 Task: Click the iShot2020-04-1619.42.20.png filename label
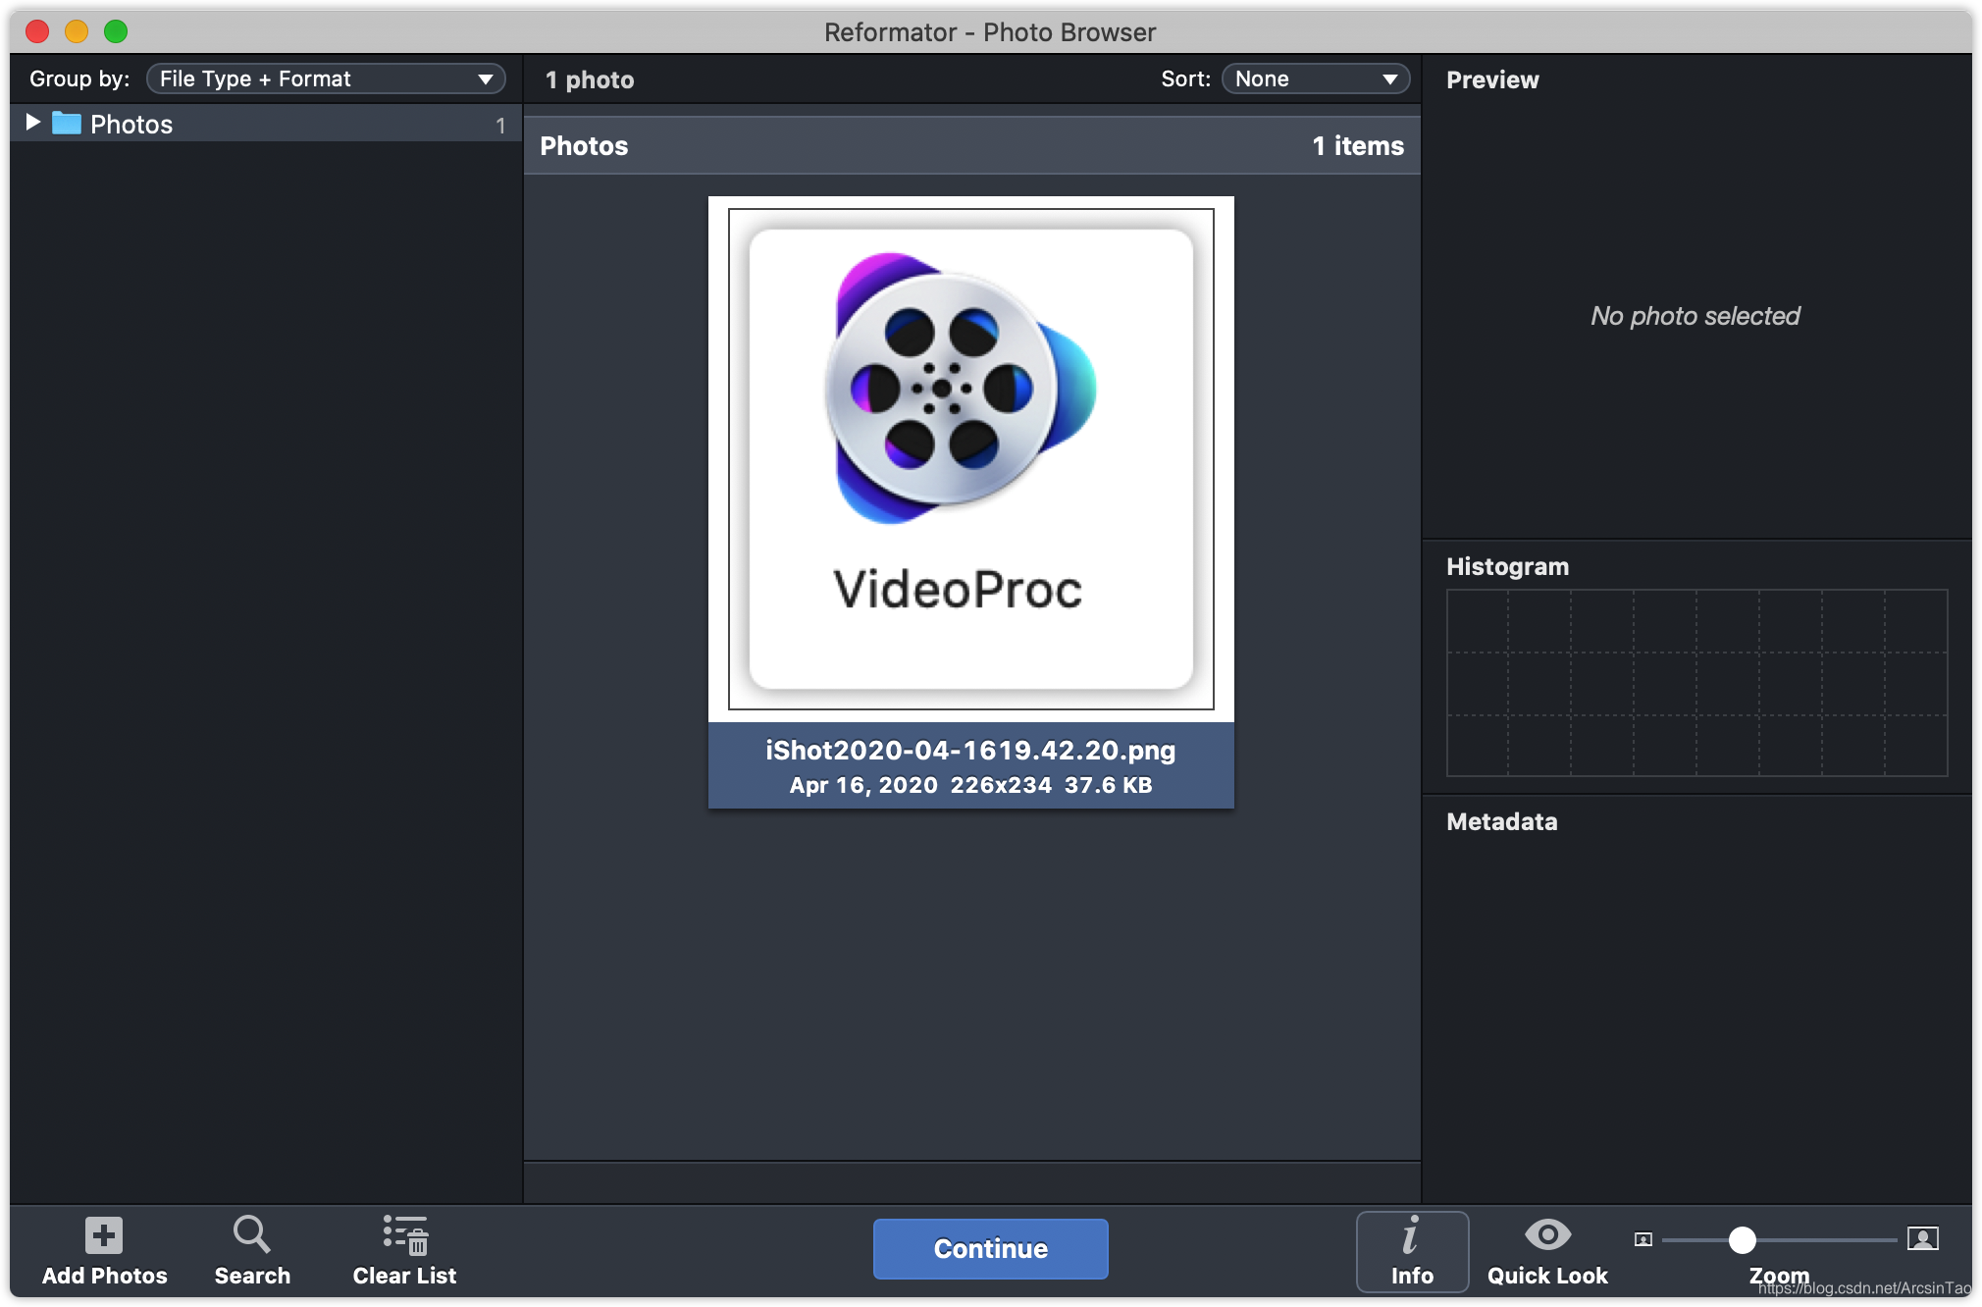[x=970, y=751]
